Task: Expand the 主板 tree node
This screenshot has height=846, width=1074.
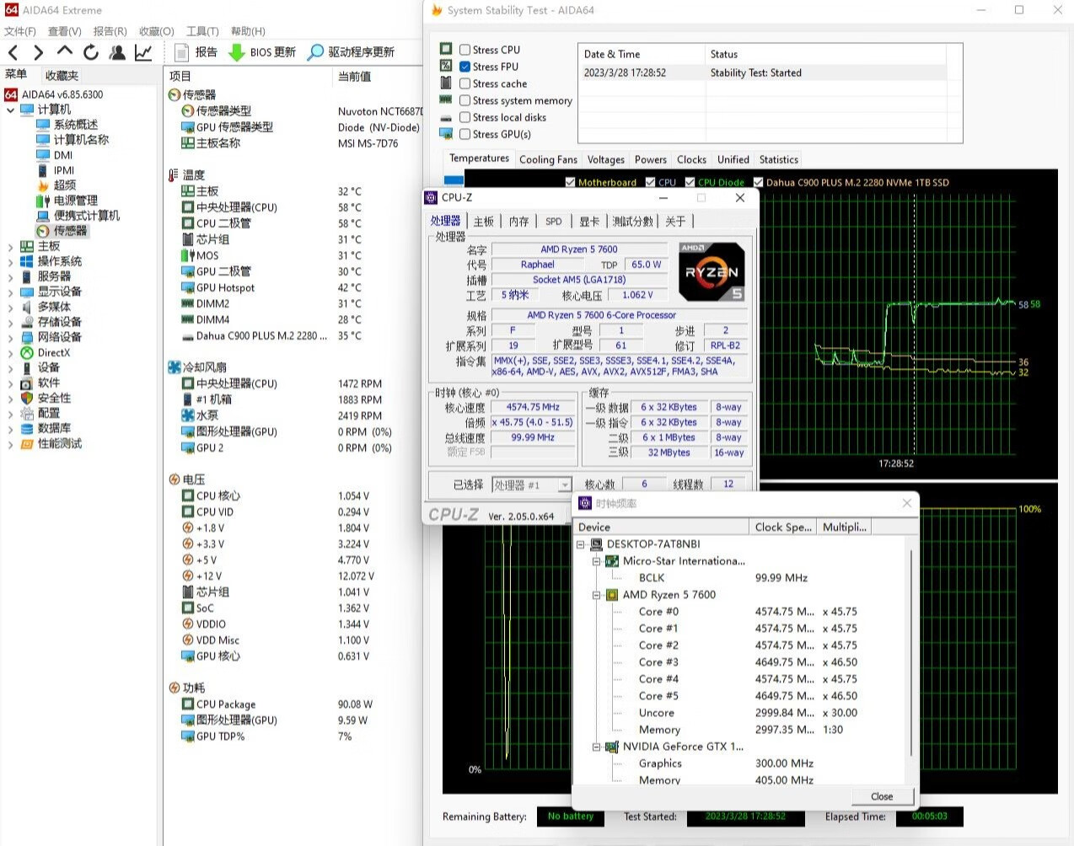Action: [x=10, y=247]
